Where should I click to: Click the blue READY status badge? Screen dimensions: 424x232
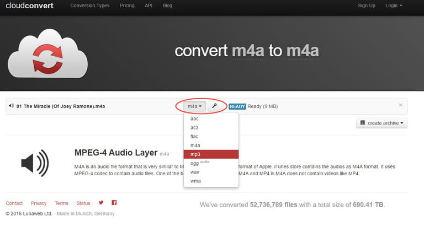click(237, 106)
